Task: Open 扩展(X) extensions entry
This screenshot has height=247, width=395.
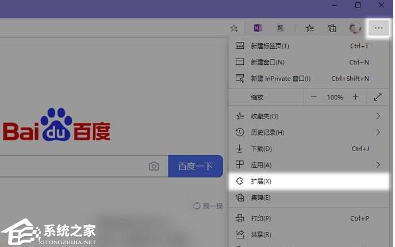Action: 309,182
